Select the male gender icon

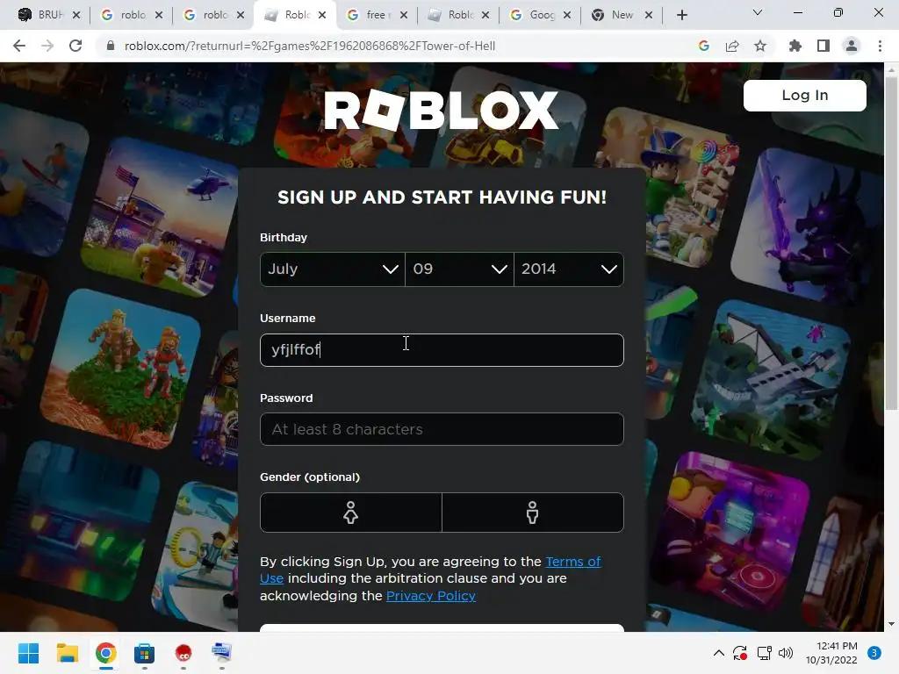(533, 513)
